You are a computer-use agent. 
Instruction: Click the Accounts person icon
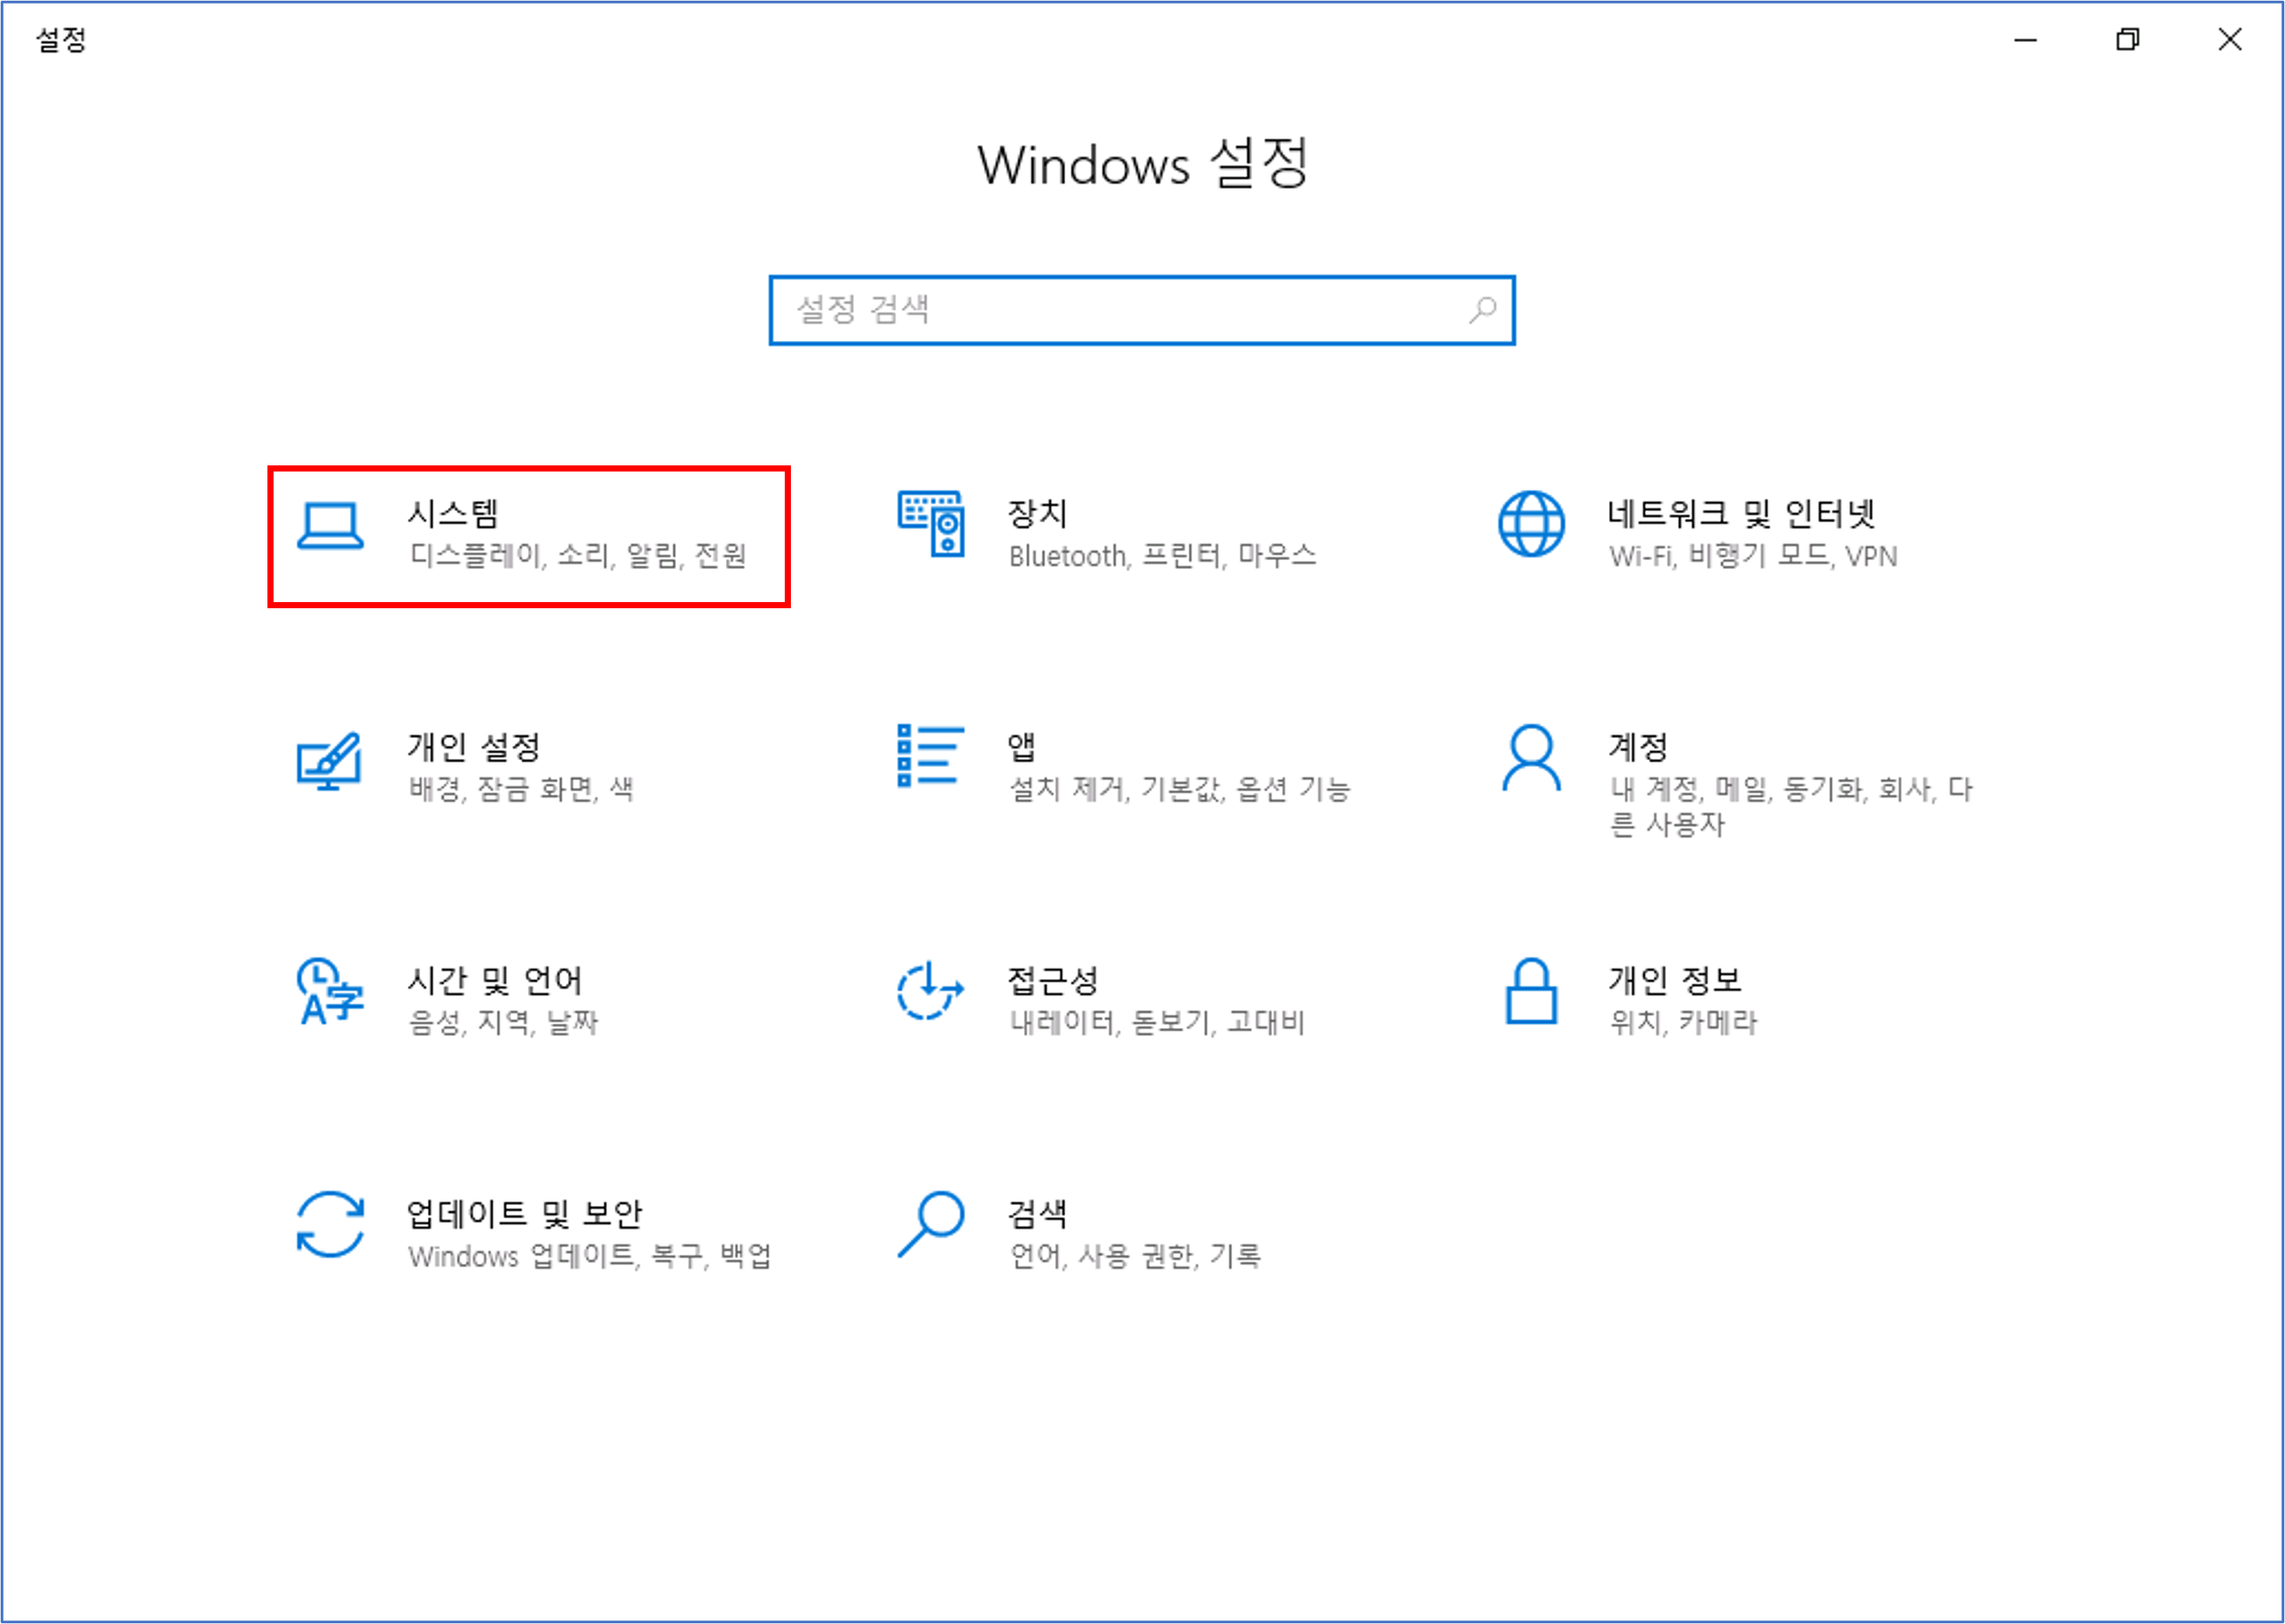[1531, 758]
